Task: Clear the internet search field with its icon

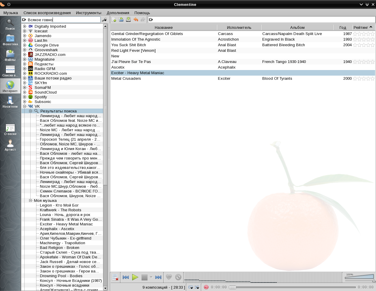Action: pos(24,20)
